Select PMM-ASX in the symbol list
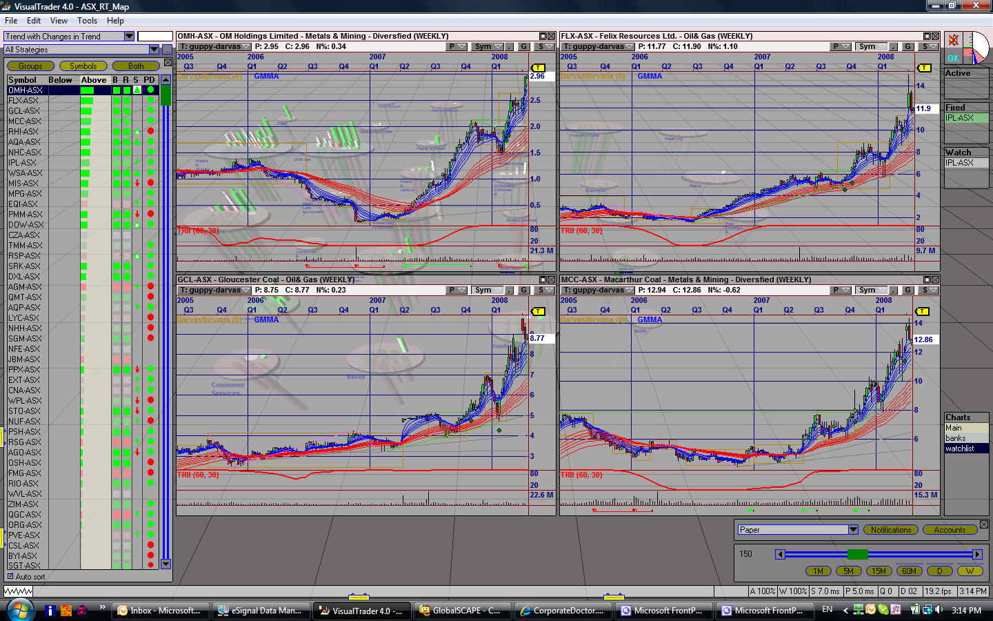 click(x=26, y=215)
